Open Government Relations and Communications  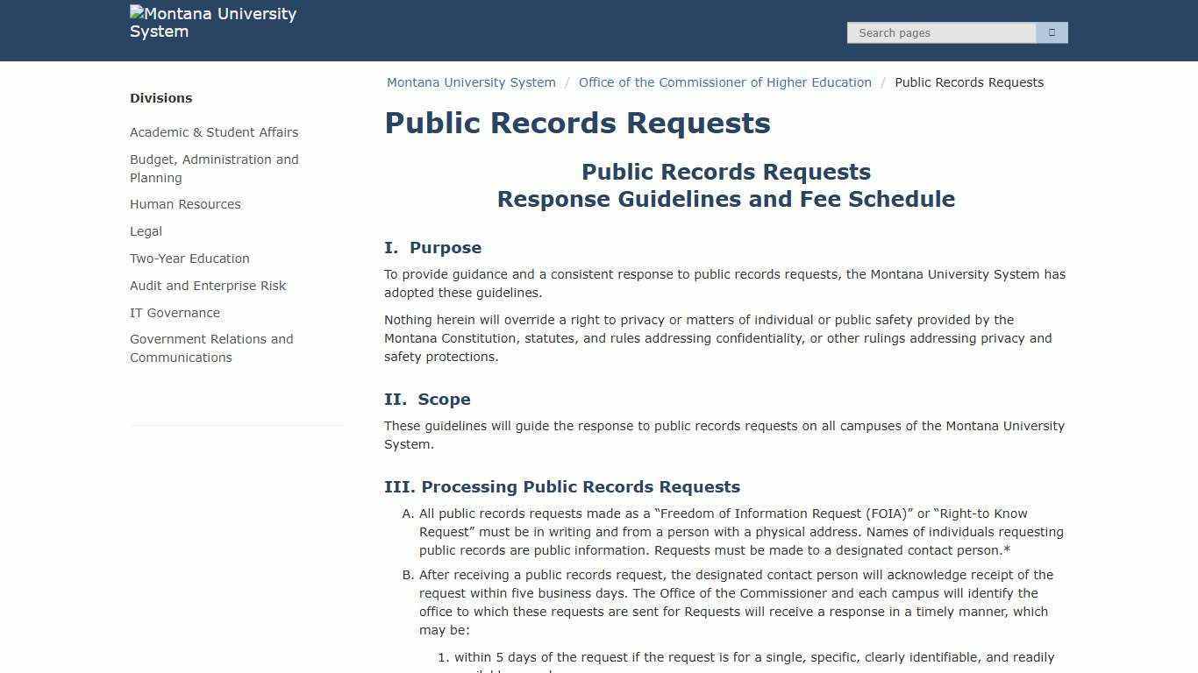click(x=211, y=348)
